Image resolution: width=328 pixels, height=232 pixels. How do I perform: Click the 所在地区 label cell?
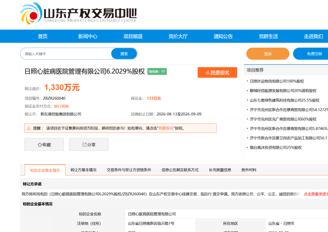pyautogui.click(x=230, y=223)
